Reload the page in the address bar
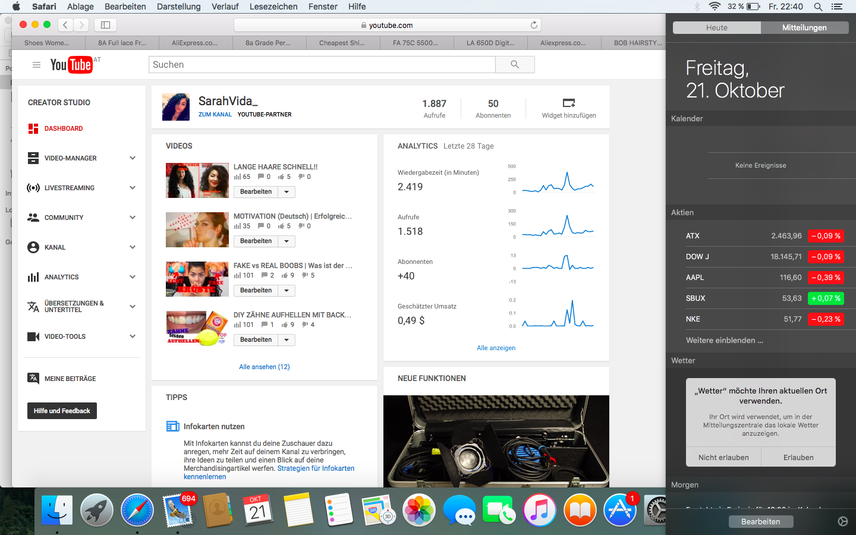 tap(534, 25)
